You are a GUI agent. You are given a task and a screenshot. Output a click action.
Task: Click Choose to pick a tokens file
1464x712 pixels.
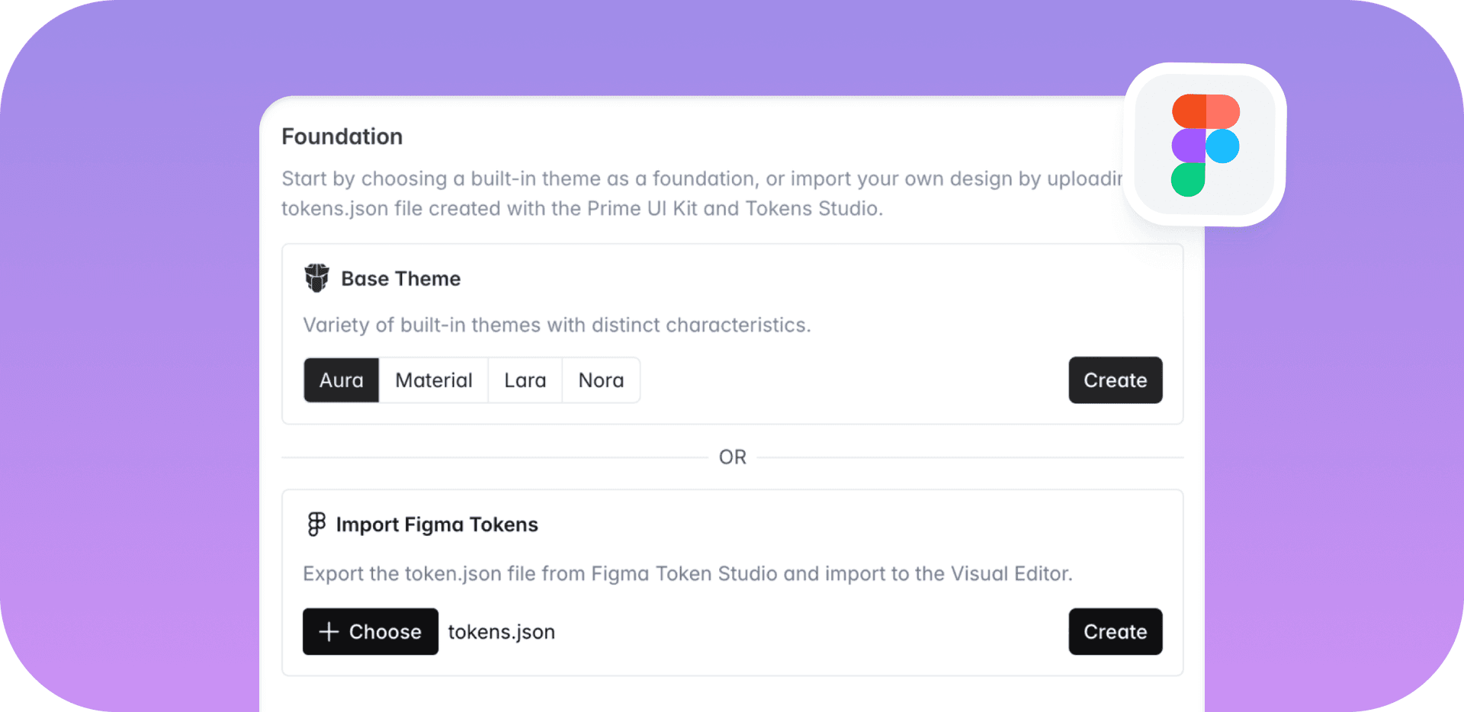pyautogui.click(x=371, y=632)
